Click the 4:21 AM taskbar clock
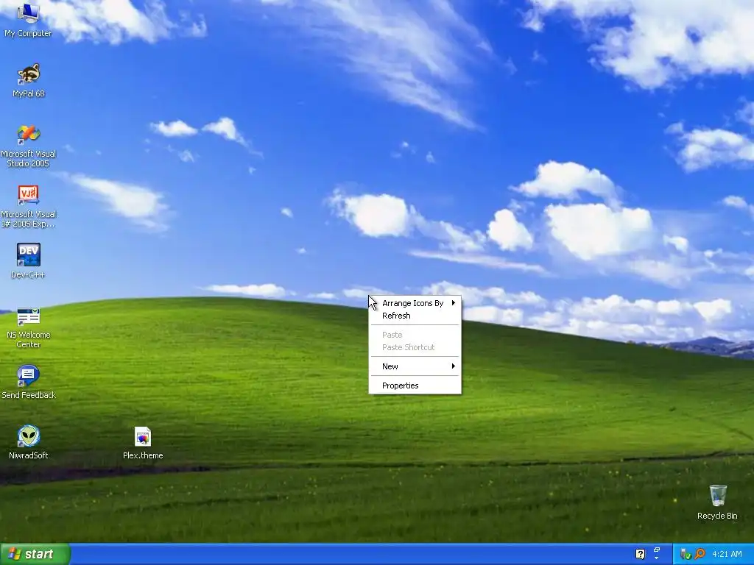This screenshot has height=565, width=754. pos(727,554)
